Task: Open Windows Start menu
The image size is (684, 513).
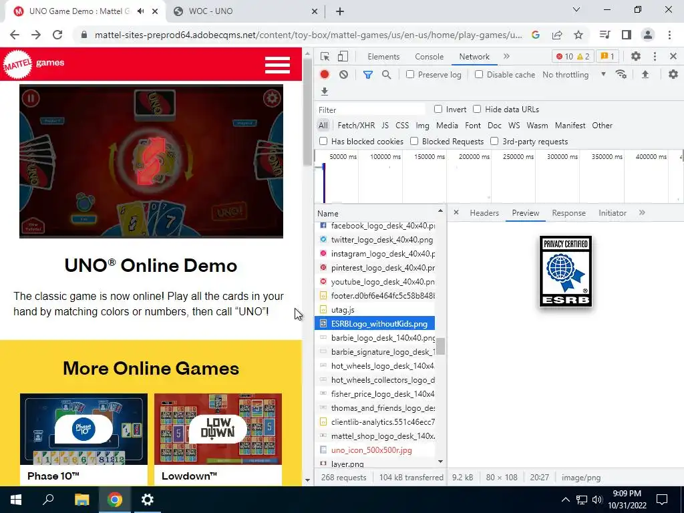Action: (x=16, y=500)
